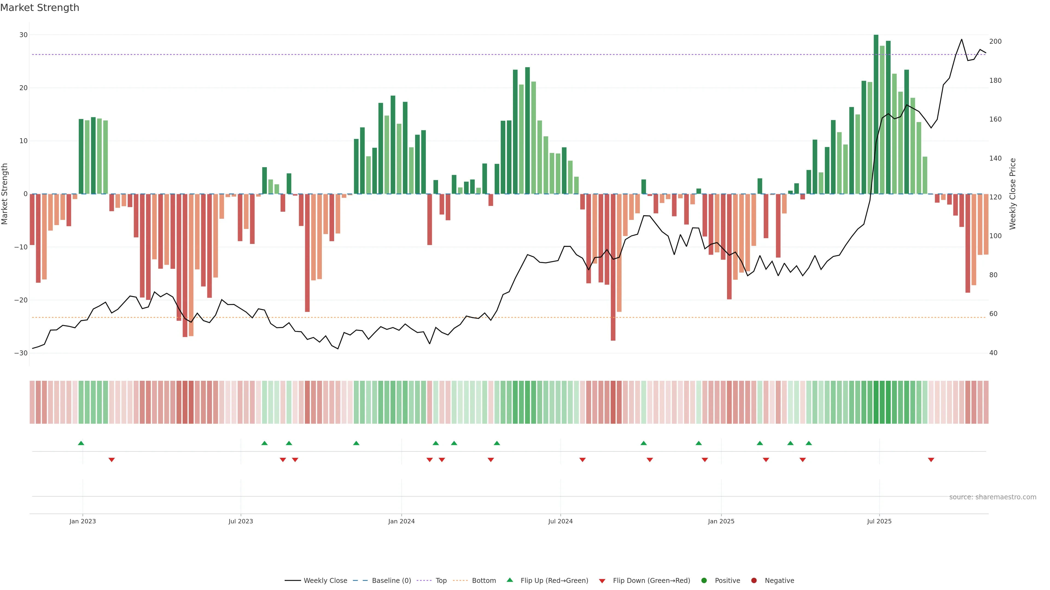The image size is (1050, 590).
Task: Click Flip Up green triangle legend icon
Action: tap(509, 580)
